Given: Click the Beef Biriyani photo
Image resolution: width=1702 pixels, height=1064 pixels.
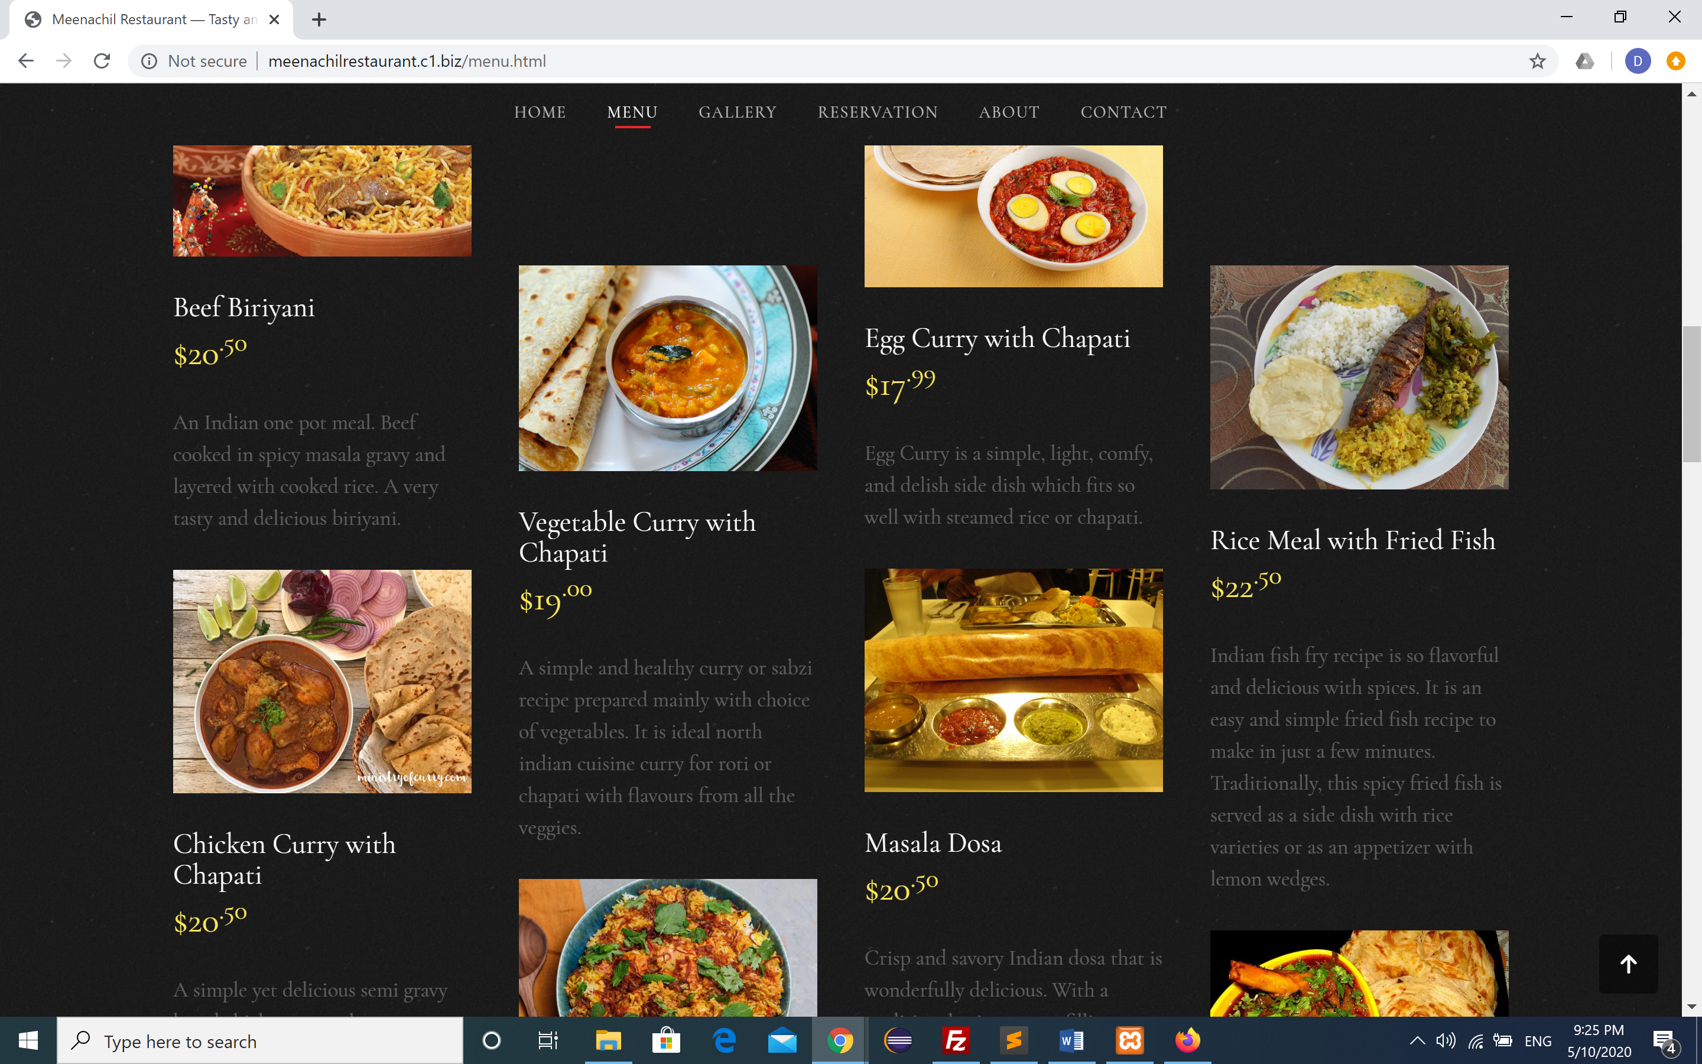Looking at the screenshot, I should point(322,200).
